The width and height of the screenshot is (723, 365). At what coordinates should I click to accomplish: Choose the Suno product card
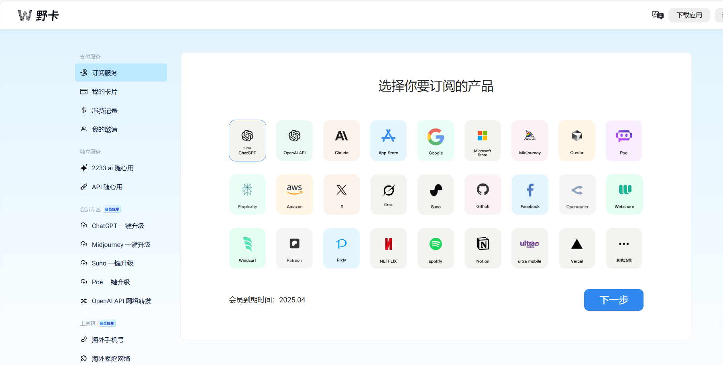[x=436, y=194]
